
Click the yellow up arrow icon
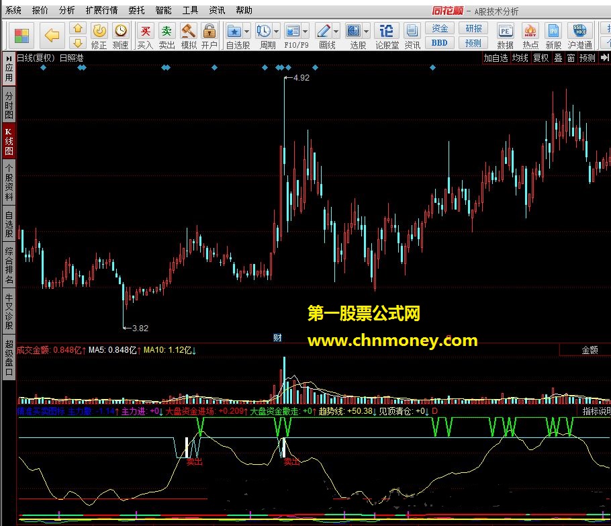(x=78, y=28)
